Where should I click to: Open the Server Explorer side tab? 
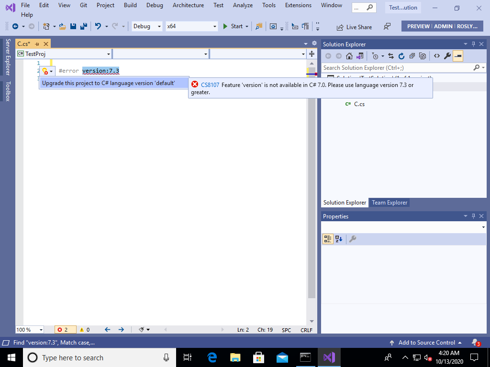pos(8,57)
